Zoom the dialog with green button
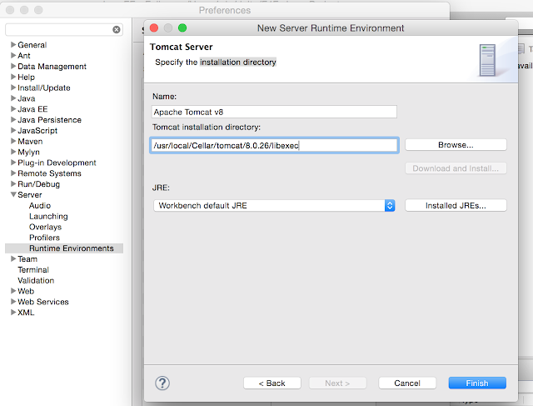The image size is (533, 406). click(x=182, y=28)
